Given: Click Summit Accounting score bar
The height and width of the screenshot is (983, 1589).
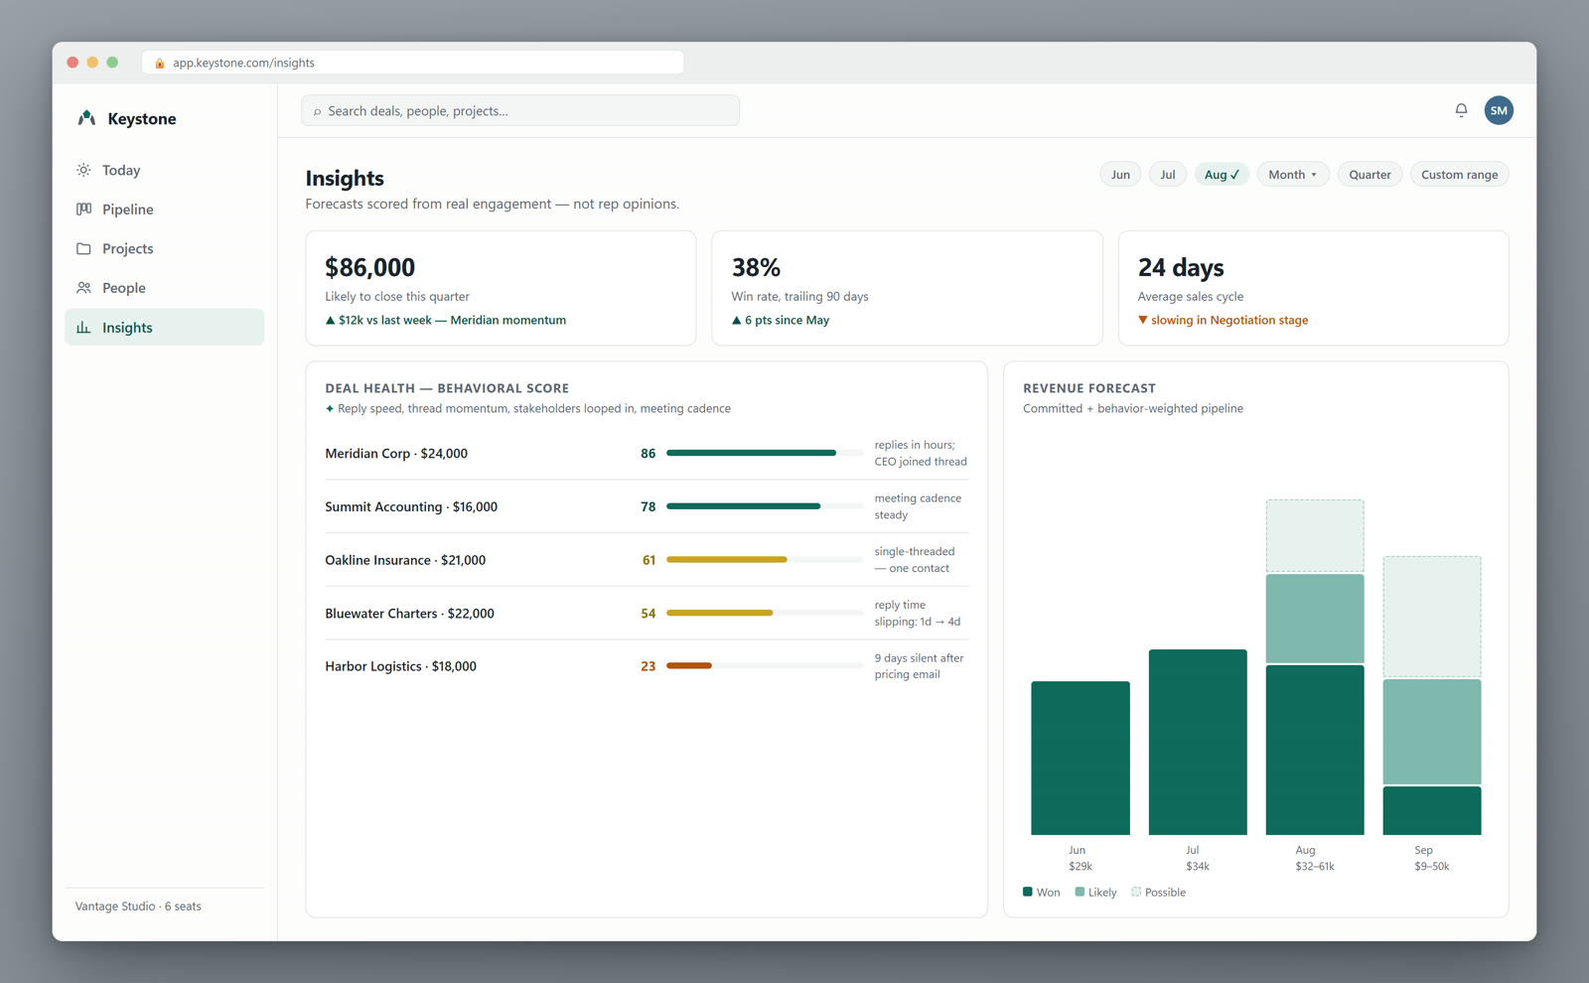Looking at the screenshot, I should click(x=765, y=506).
